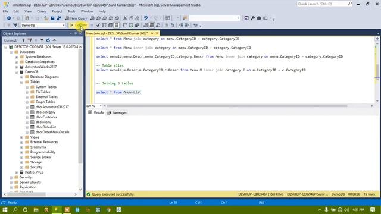Comment out the selected lines icon
The width and height of the screenshot is (381, 214).
(x=167, y=25)
